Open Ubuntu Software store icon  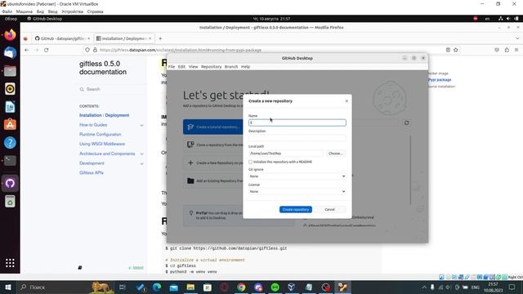pyautogui.click(x=10, y=124)
